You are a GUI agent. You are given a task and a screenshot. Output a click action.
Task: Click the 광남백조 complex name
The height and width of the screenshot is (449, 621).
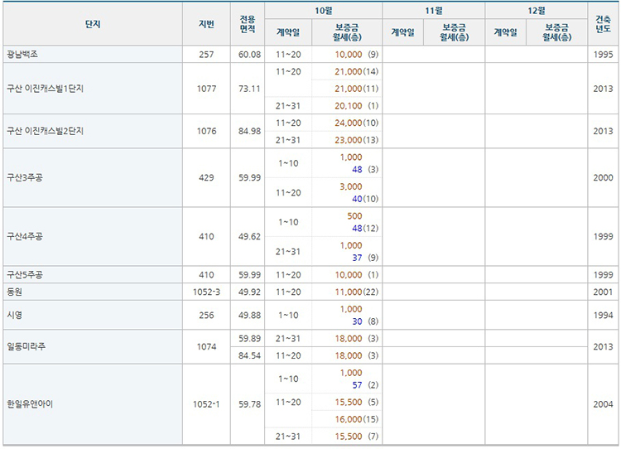point(22,55)
